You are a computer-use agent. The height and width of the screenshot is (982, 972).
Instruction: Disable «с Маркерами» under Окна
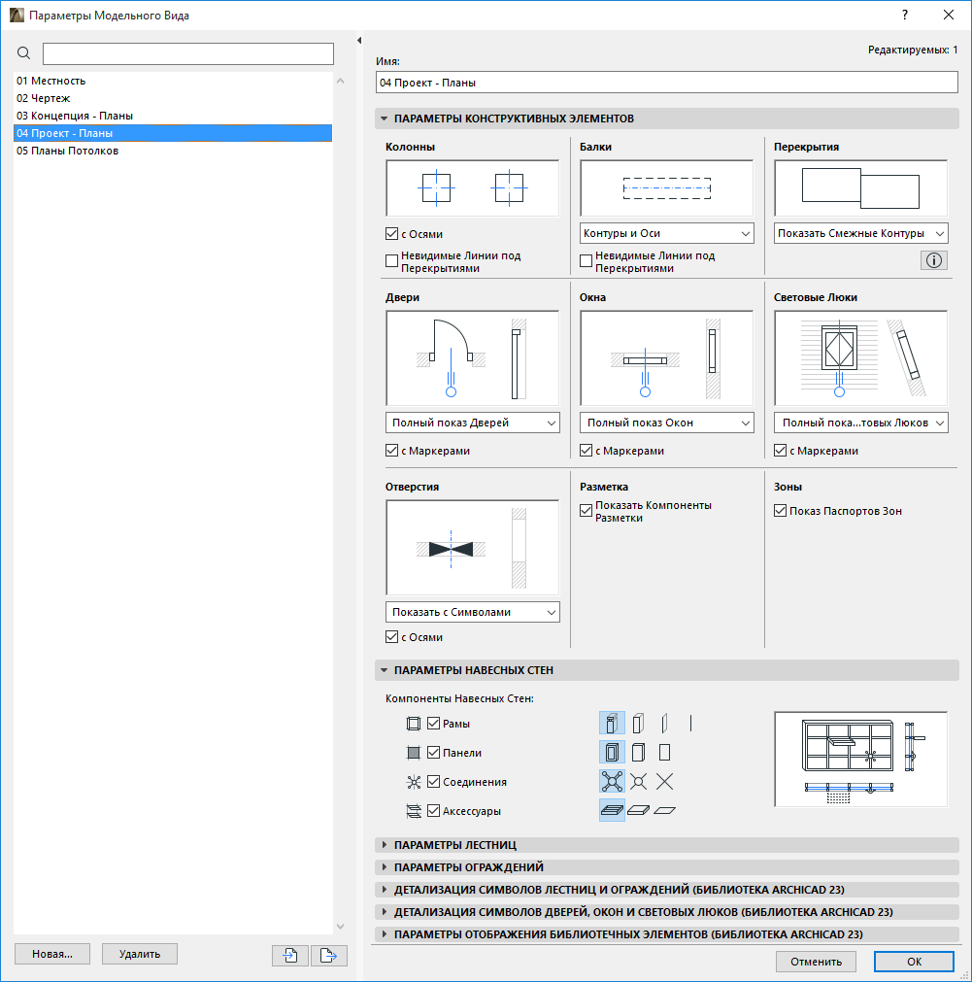tap(585, 450)
